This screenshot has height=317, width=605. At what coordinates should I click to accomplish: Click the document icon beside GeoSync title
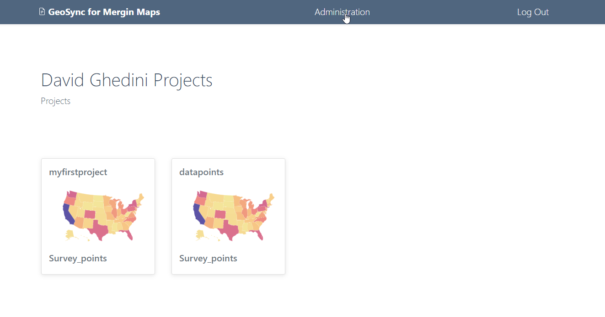[42, 12]
